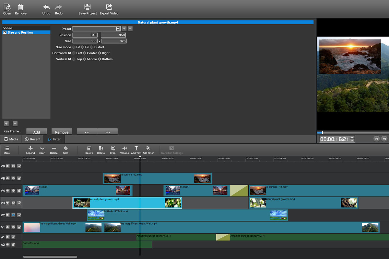Select Distort size mode
The height and width of the screenshot is (259, 389).
(92, 47)
